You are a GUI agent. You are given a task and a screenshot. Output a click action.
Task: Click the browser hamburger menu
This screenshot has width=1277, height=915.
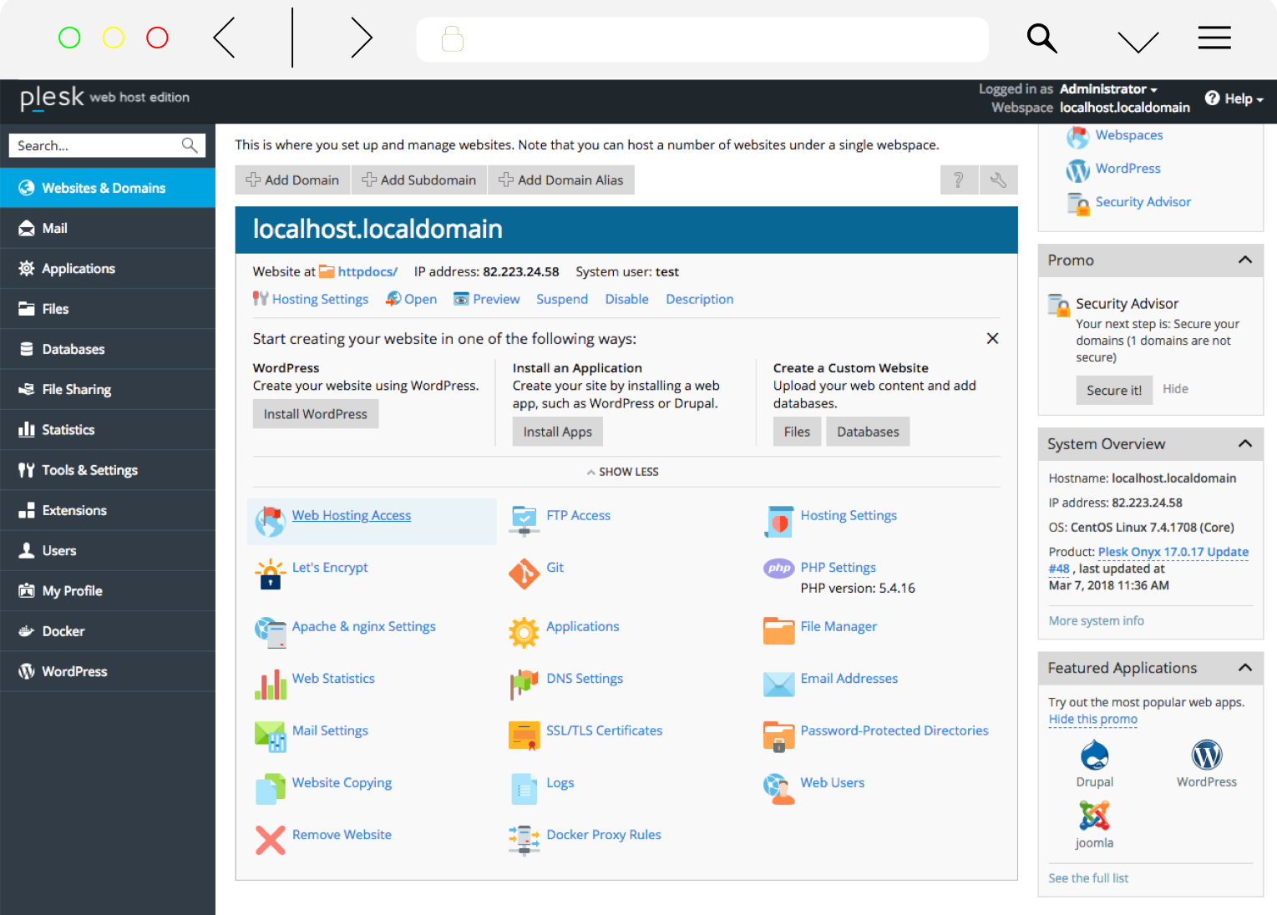pos(1214,38)
